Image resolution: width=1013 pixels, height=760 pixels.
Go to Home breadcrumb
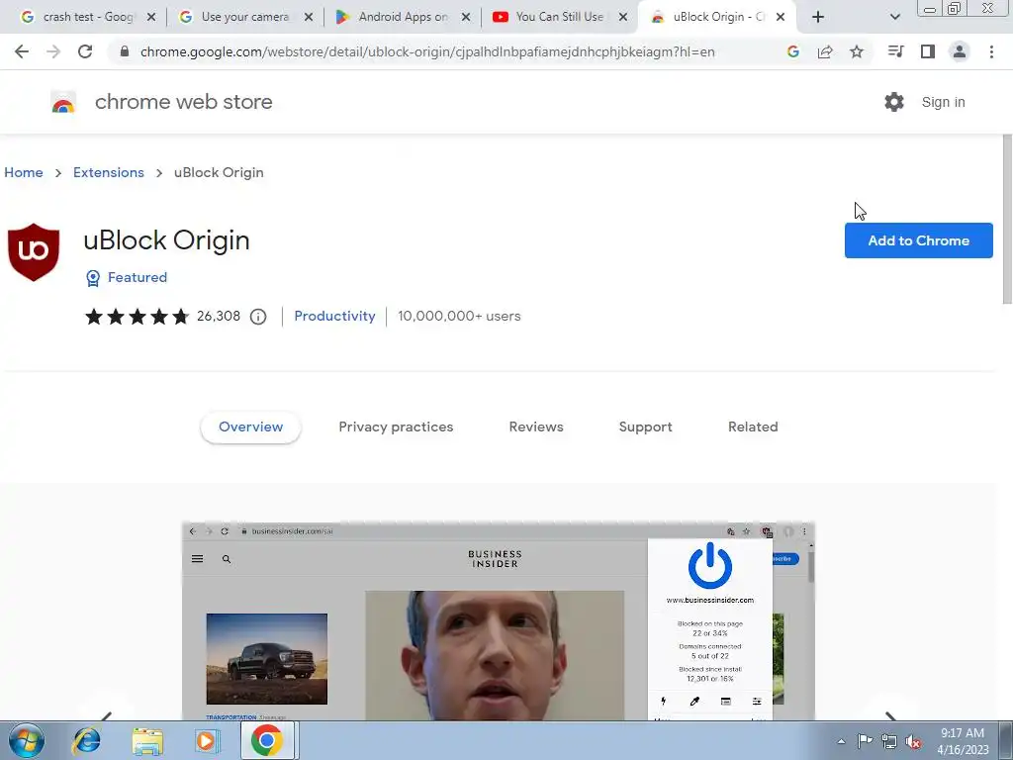click(24, 172)
